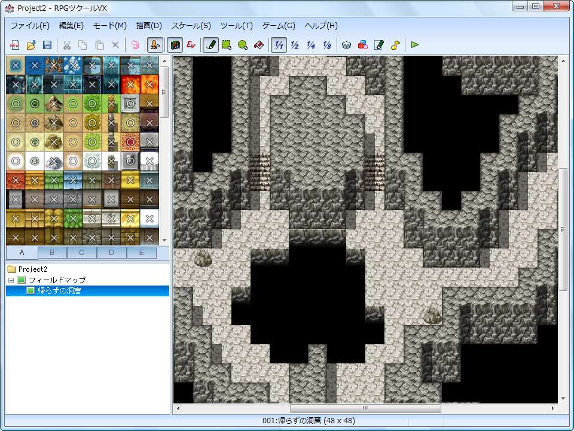
Task: Open the Script Editor icon
Action: (x=378, y=45)
